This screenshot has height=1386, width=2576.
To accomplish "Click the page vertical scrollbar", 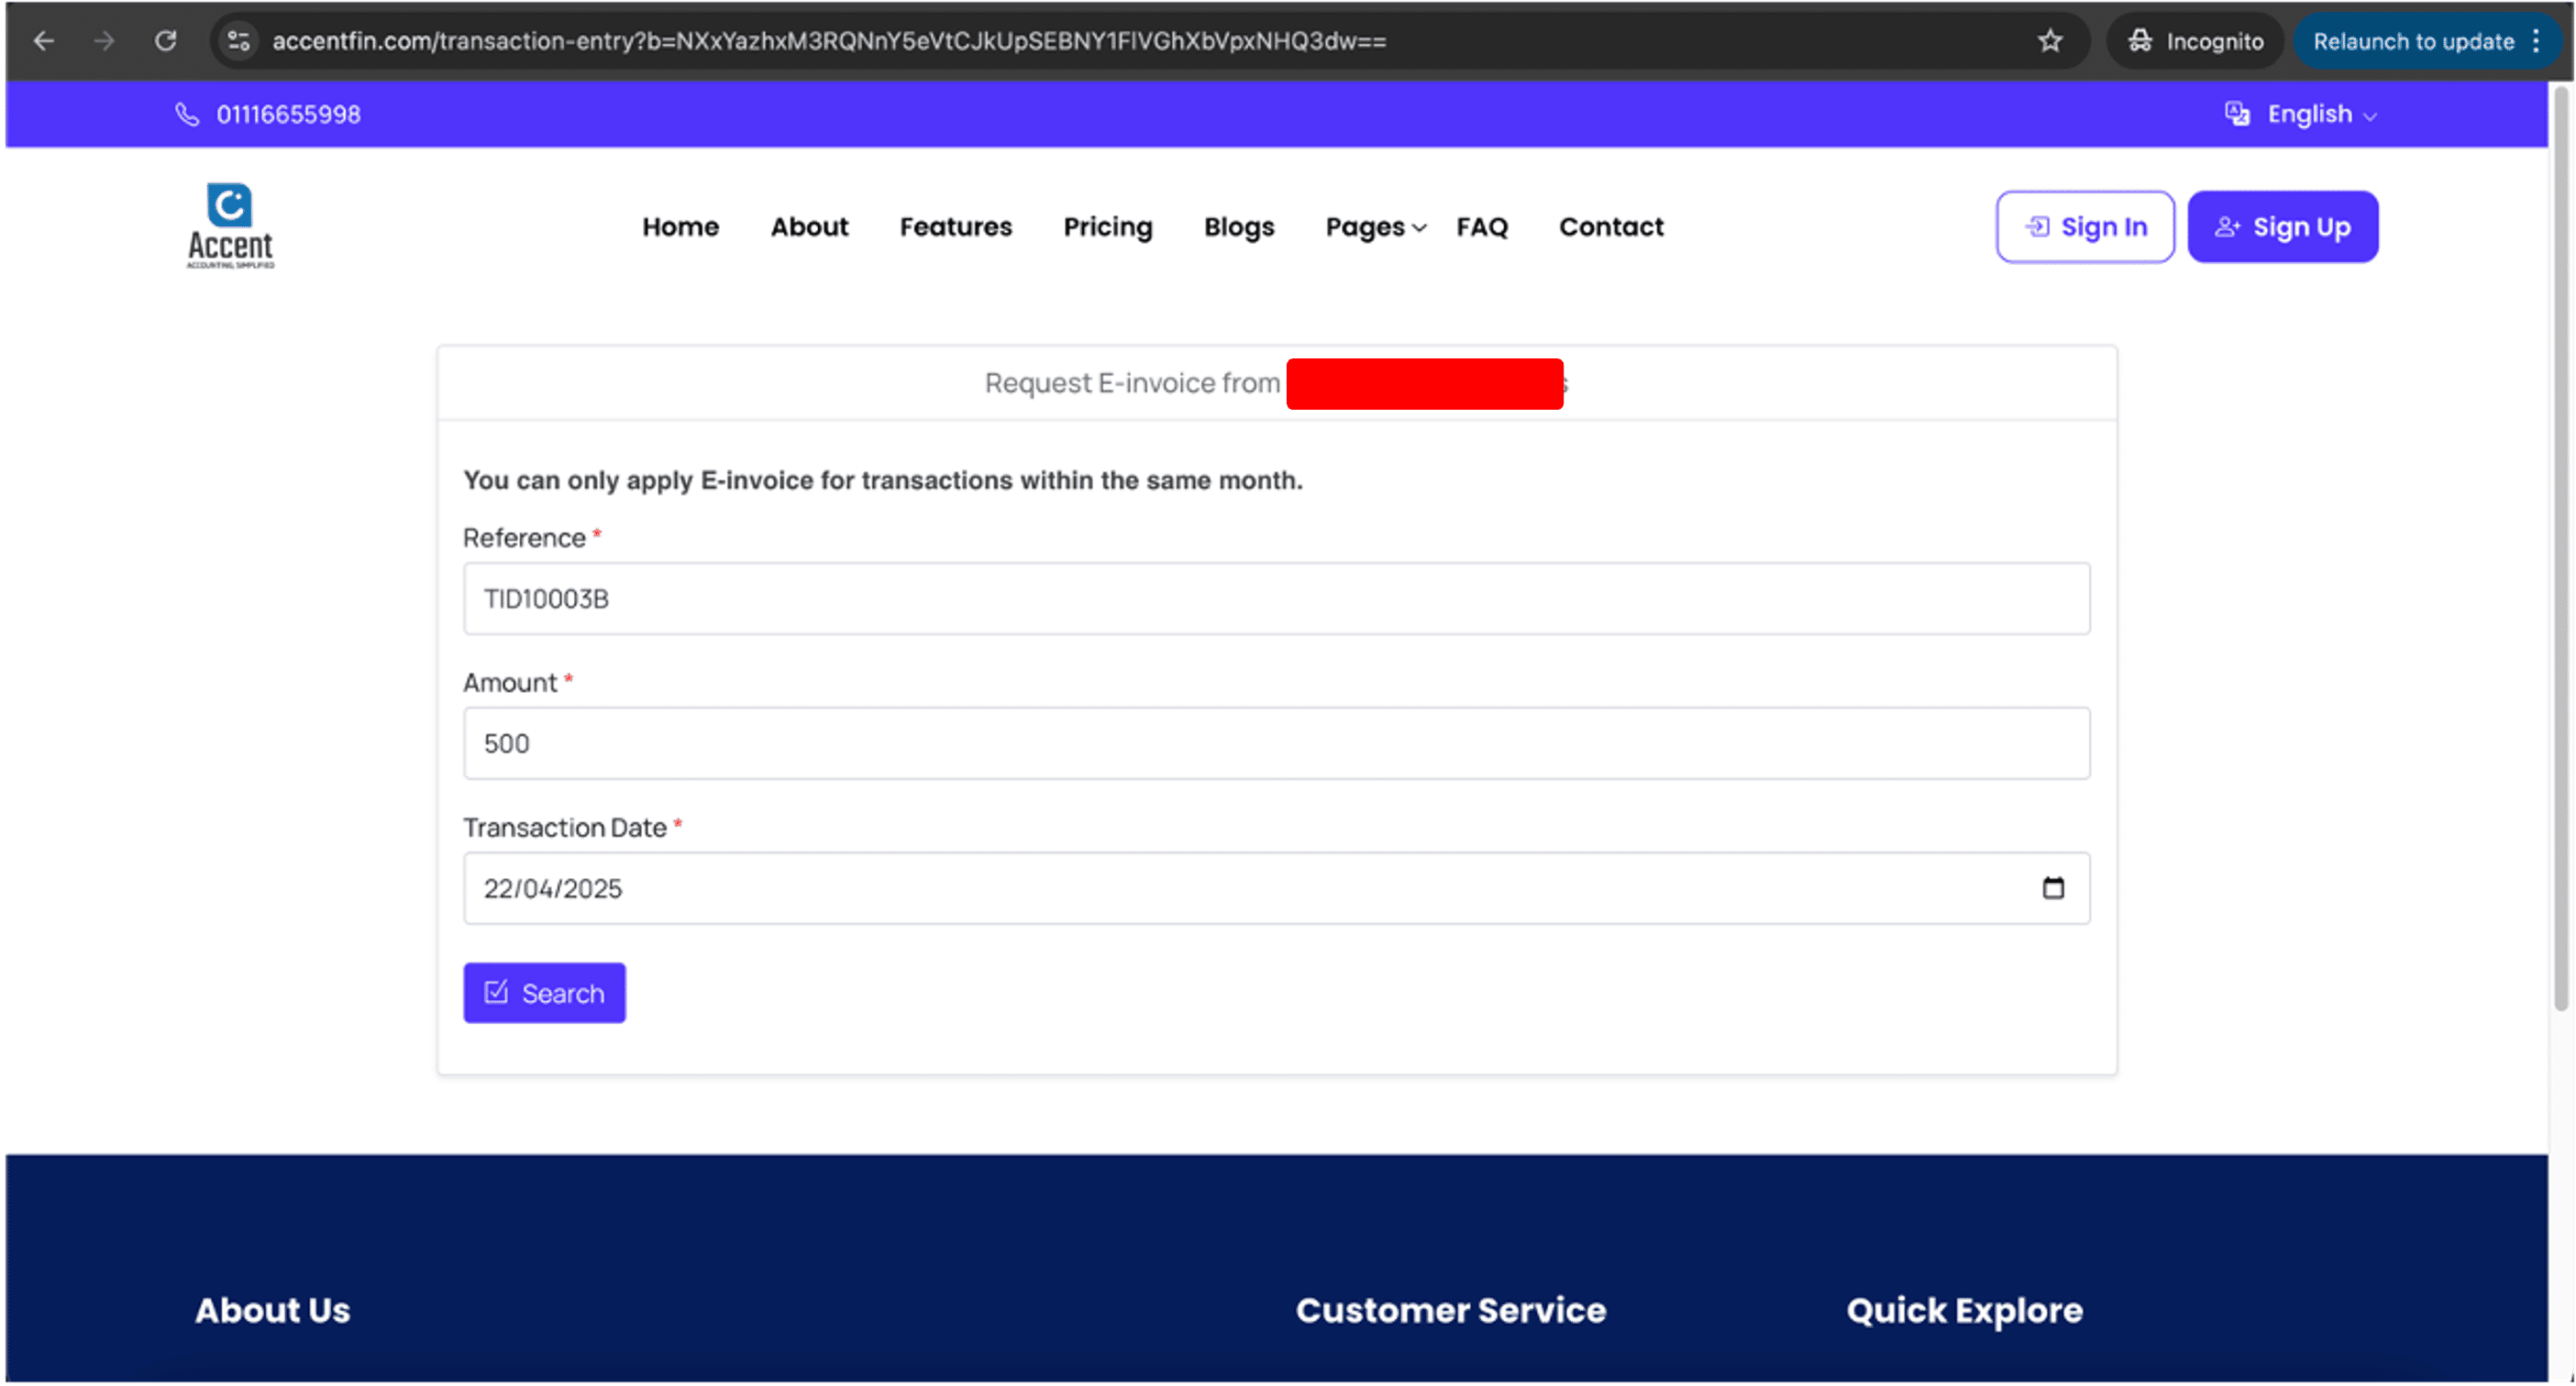I will pos(2560,550).
